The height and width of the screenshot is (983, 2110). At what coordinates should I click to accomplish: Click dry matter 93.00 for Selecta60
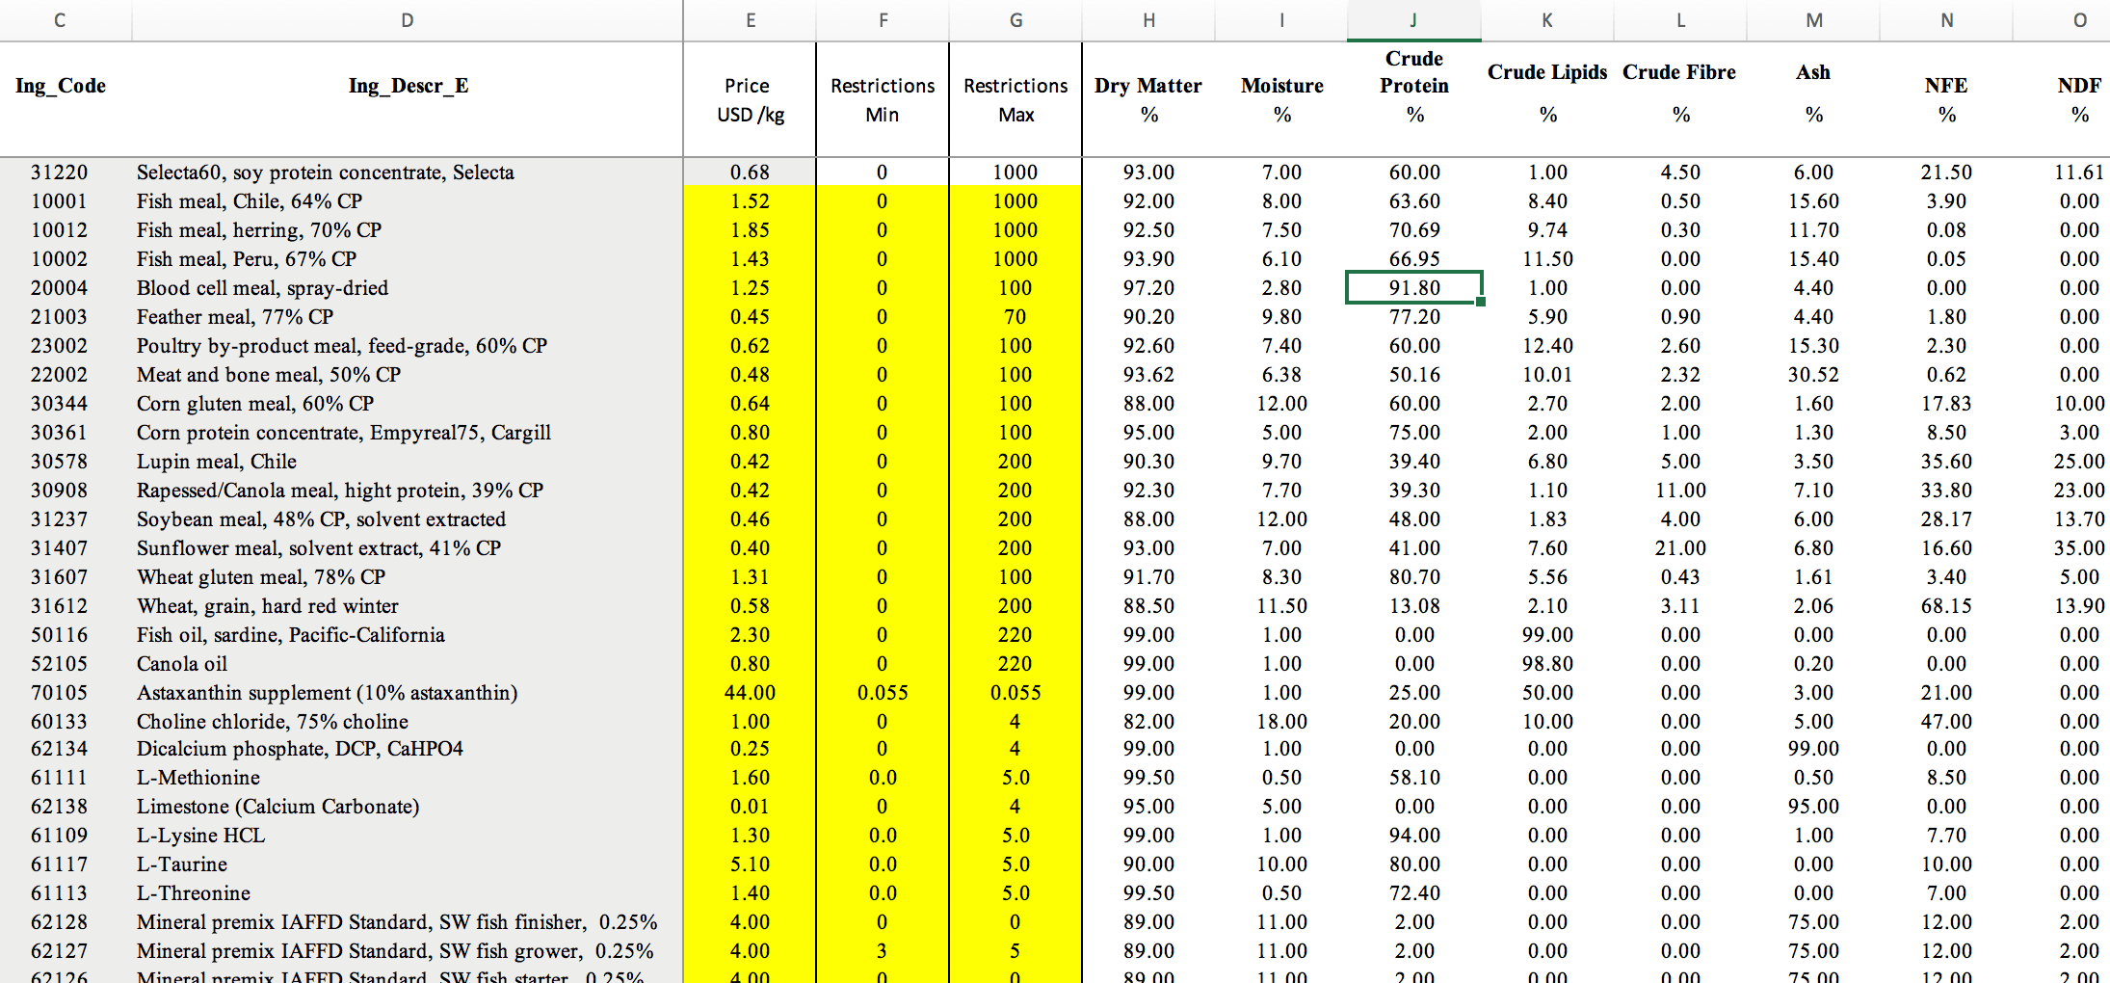pyautogui.click(x=1148, y=172)
